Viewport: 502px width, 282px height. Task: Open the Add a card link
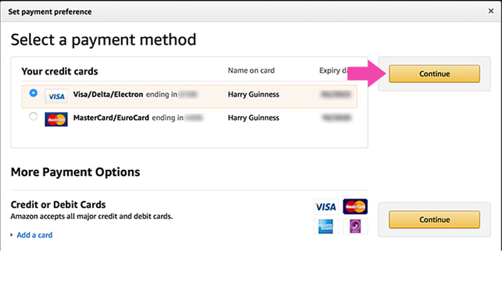[35, 235]
